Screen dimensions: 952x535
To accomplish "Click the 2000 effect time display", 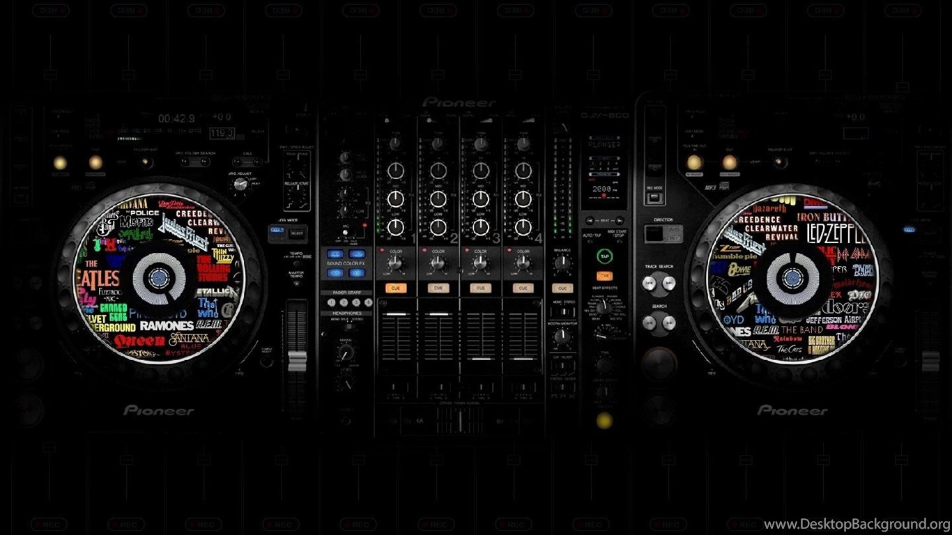I will pos(601,189).
